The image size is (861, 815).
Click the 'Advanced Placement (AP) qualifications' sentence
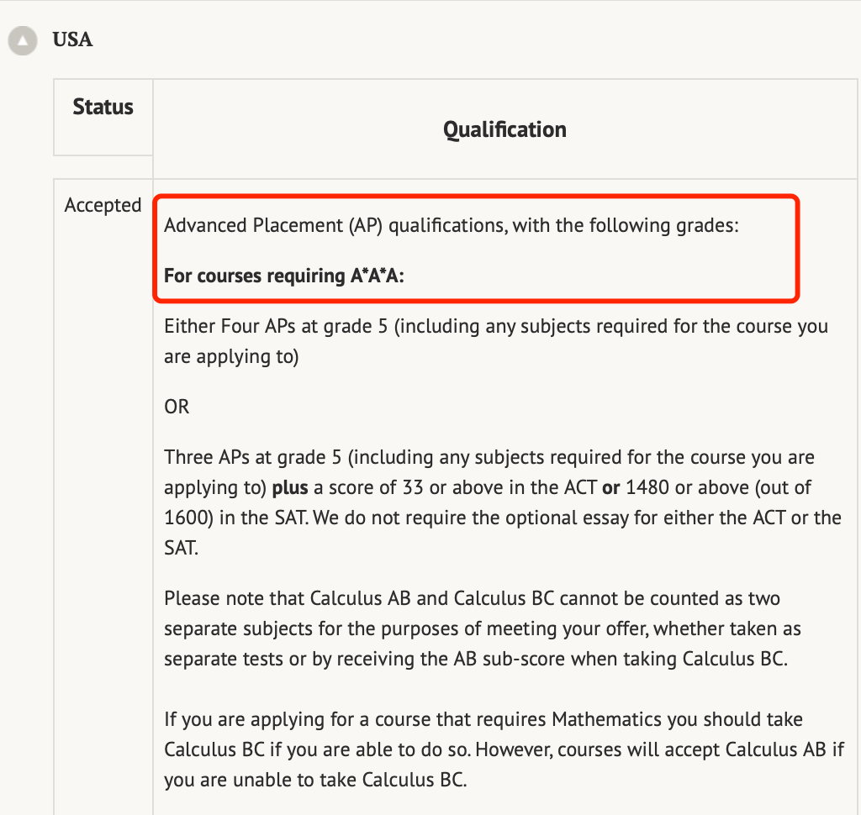[x=452, y=225]
